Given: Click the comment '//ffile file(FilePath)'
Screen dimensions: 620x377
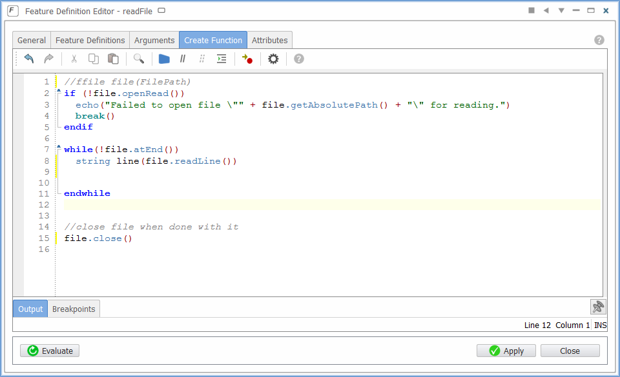Looking at the screenshot, I should pos(127,82).
